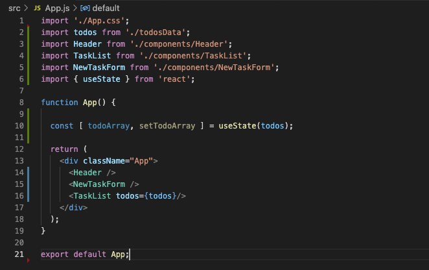Click './components/Header' import path
The height and width of the screenshot is (270, 429).
pos(179,44)
